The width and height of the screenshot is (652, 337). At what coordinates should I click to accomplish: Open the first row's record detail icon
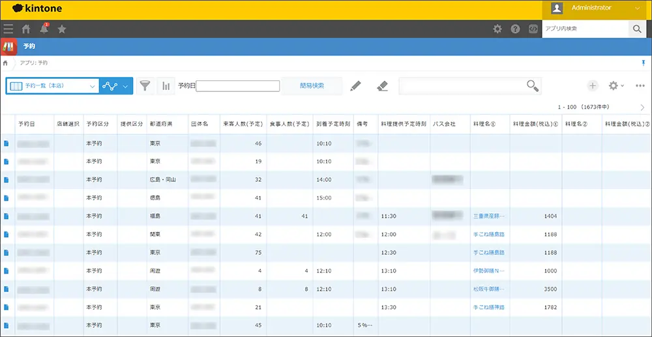click(x=7, y=143)
